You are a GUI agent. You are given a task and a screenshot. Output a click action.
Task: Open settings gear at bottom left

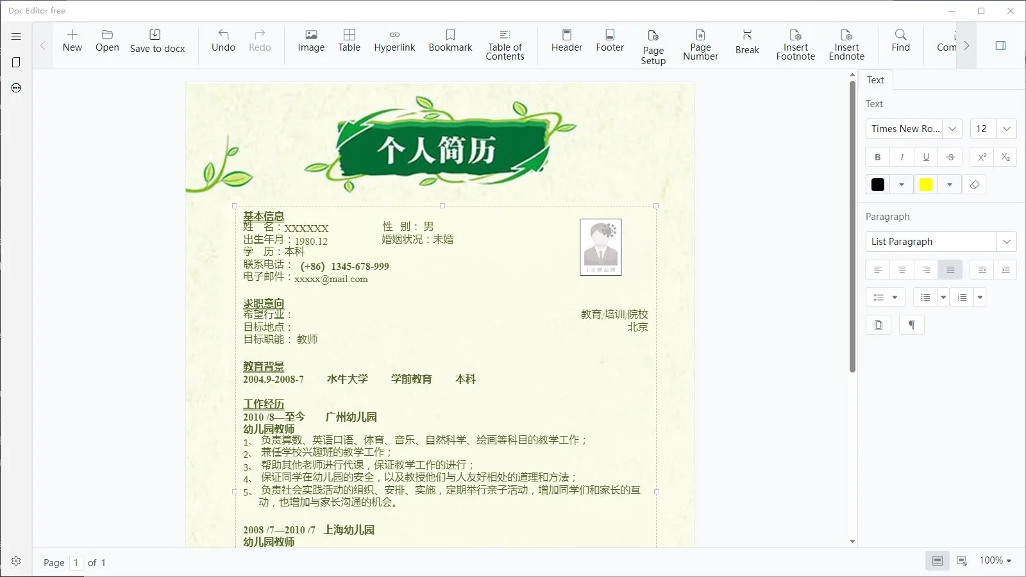[x=16, y=561]
